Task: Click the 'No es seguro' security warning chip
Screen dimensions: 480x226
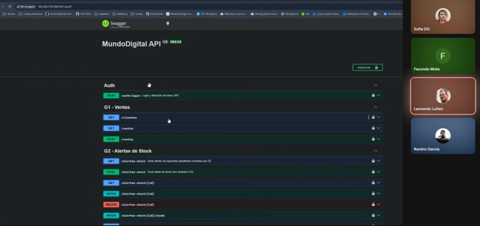Action: tap(26, 6)
